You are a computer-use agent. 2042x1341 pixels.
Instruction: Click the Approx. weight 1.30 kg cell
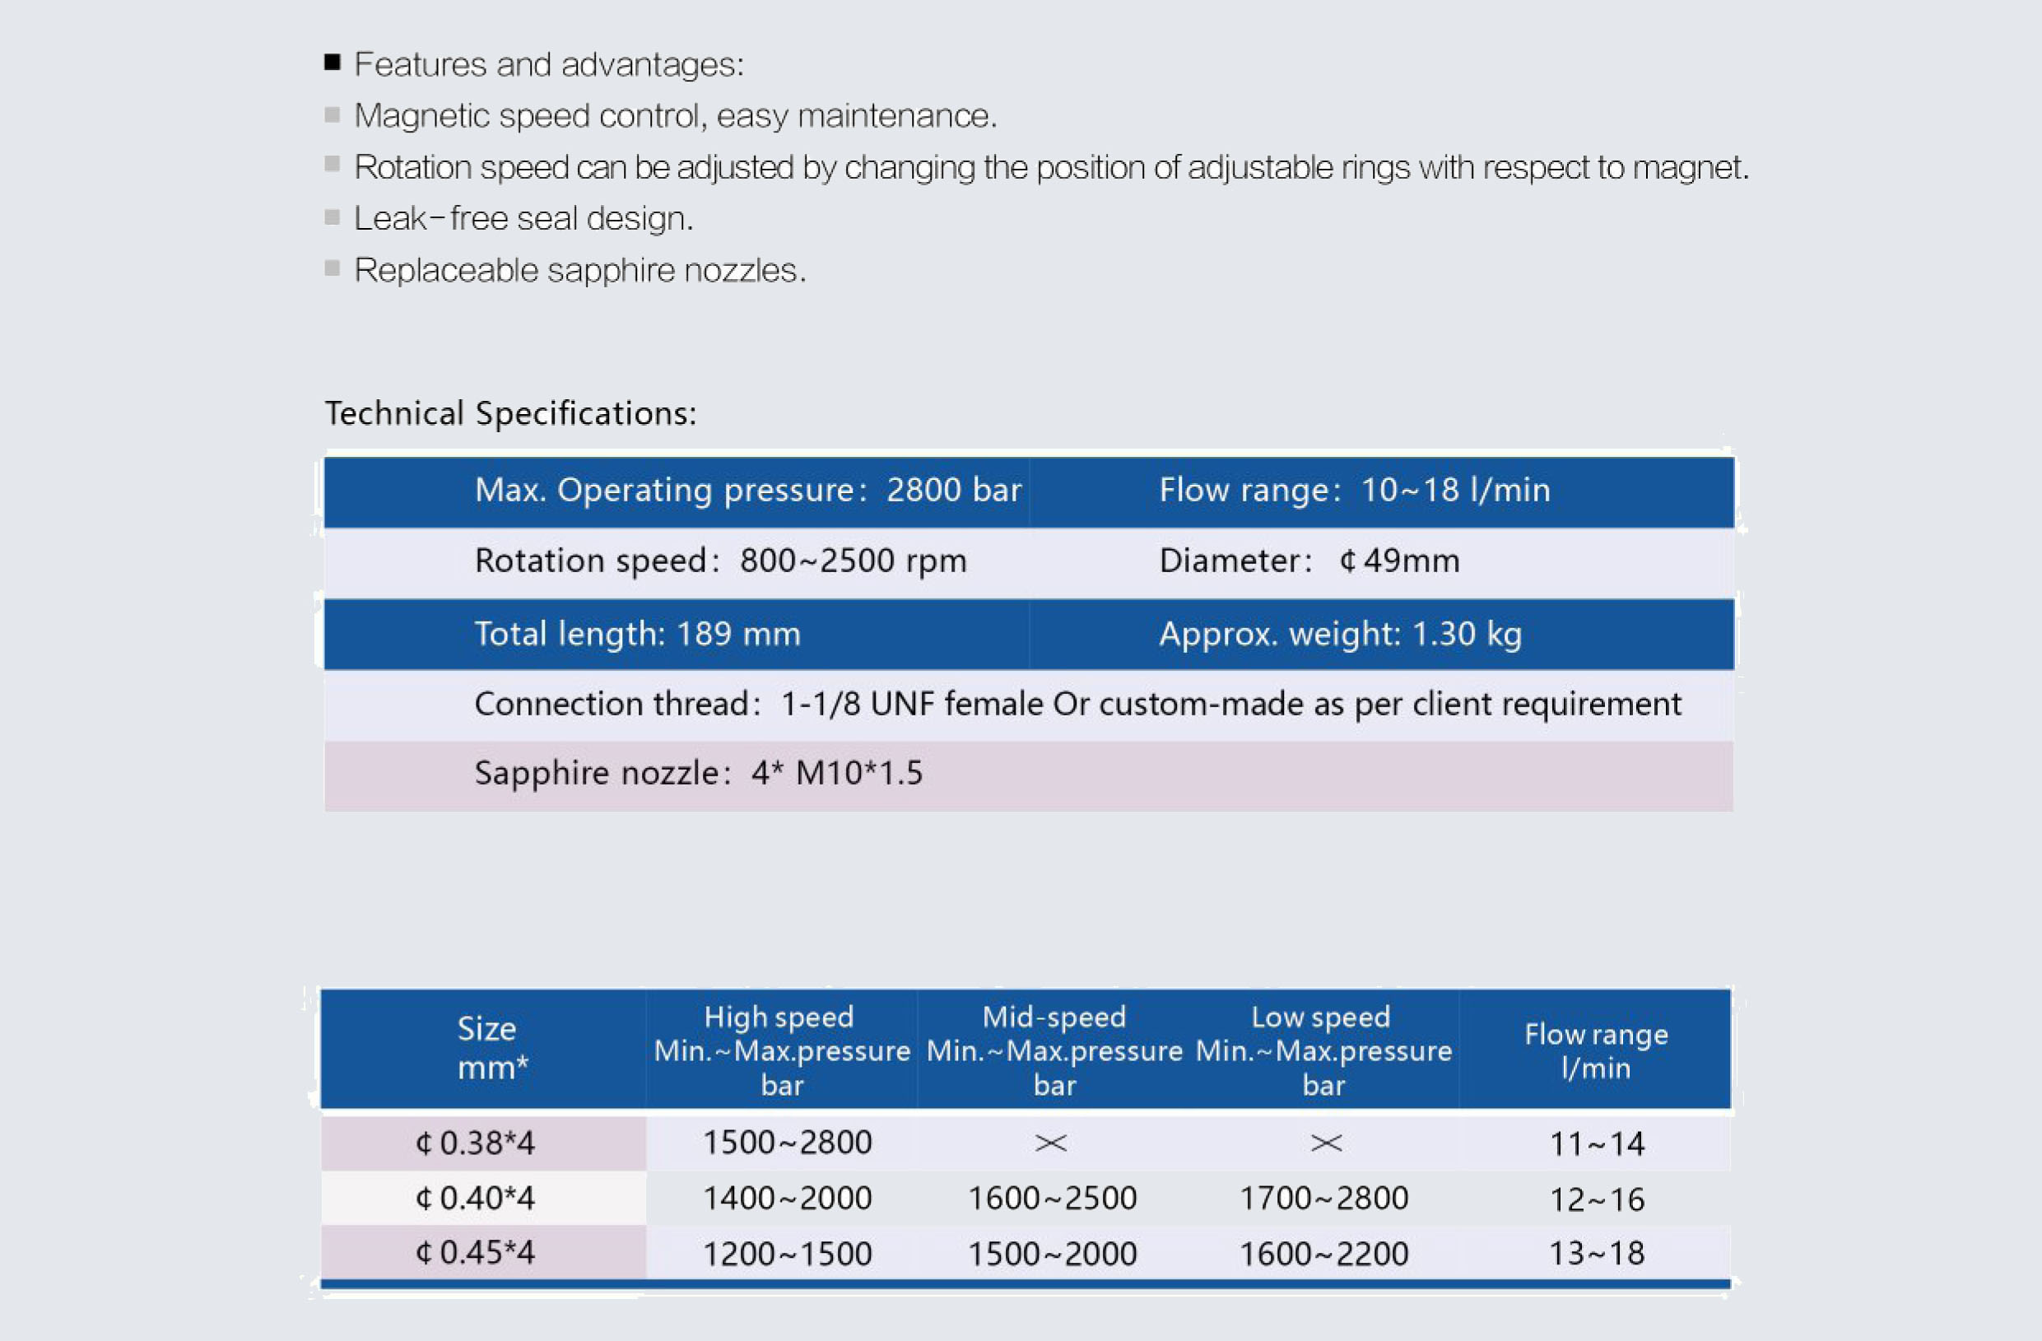[x=1381, y=634]
